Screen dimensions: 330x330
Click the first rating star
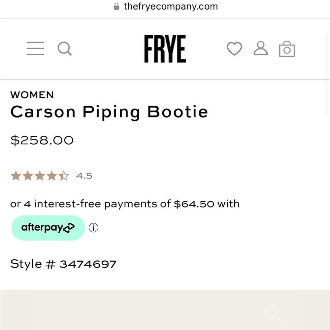[16, 176]
